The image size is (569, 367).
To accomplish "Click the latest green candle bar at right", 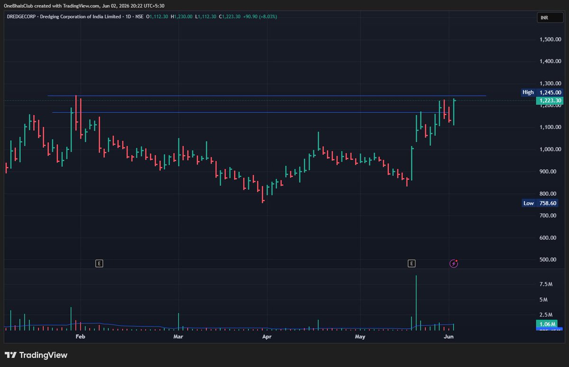I will [454, 112].
